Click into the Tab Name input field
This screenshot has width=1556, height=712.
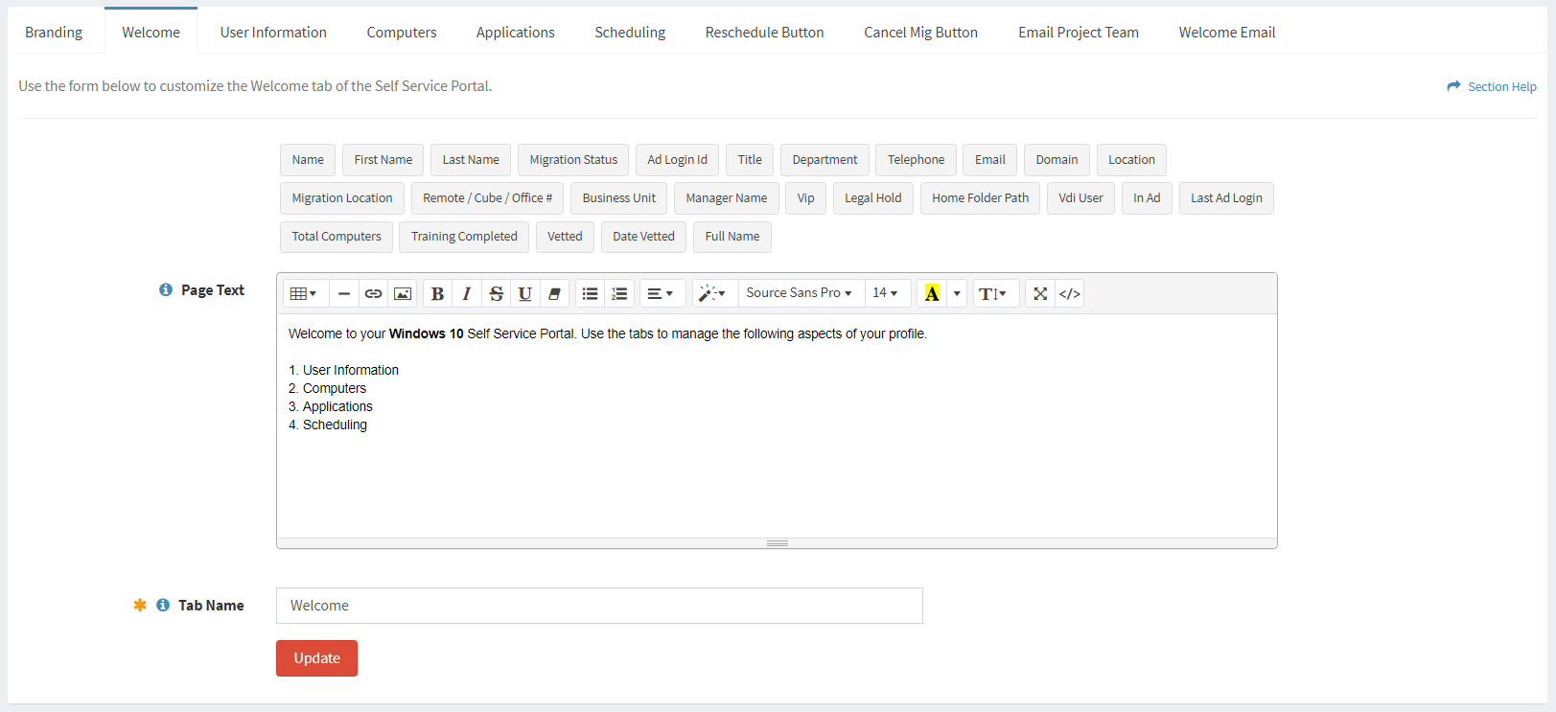[x=599, y=606]
